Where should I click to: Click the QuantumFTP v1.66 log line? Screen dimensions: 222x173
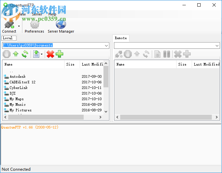[x=30, y=127]
